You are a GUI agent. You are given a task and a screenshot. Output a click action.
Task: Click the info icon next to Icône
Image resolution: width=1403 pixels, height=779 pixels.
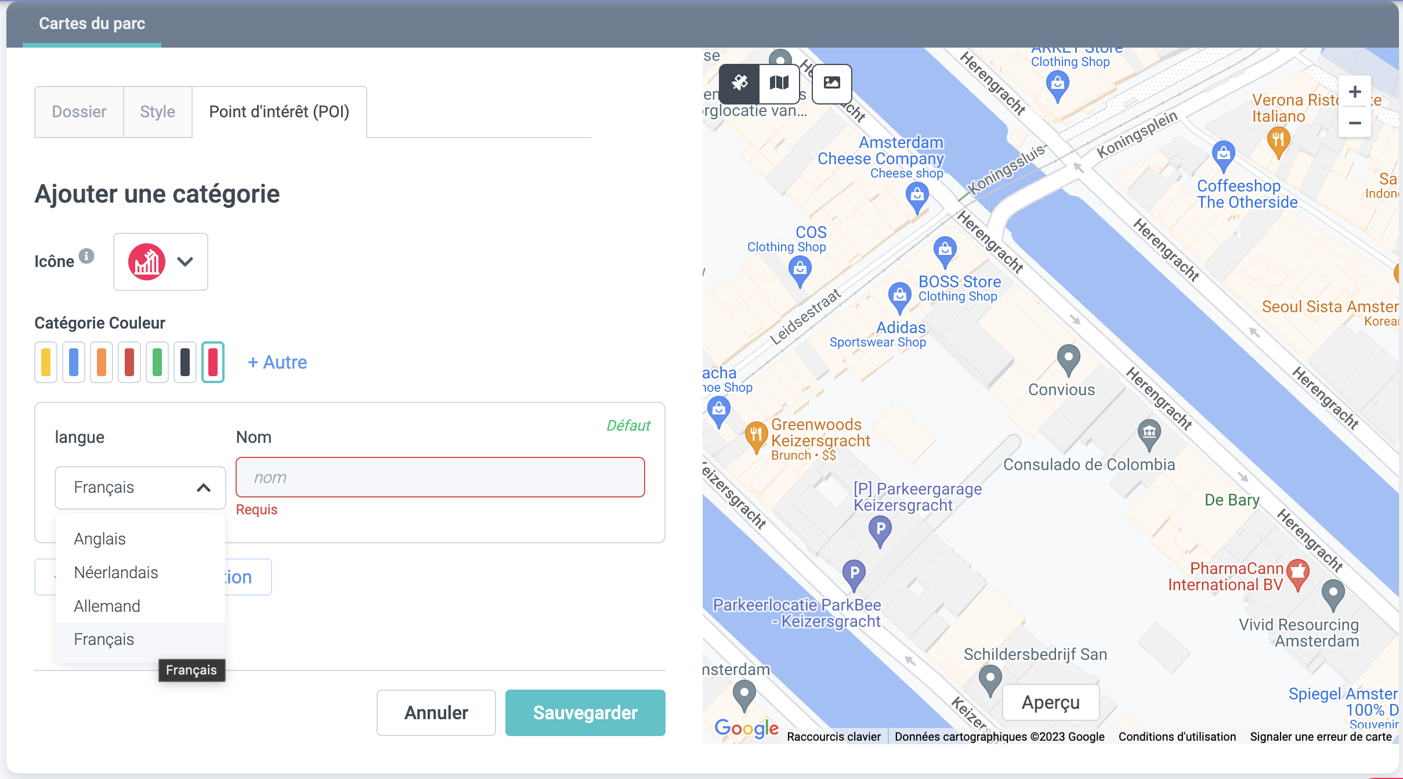pos(86,256)
